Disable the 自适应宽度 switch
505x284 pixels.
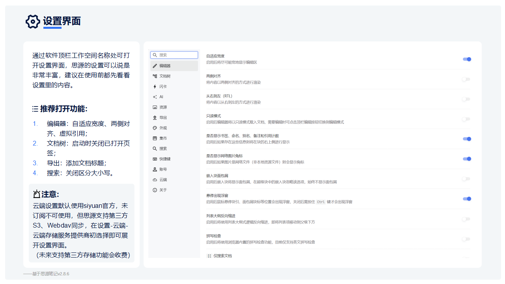point(467,59)
